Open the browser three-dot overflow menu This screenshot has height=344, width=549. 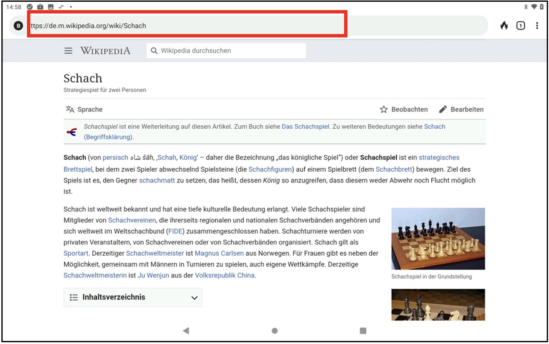tap(537, 26)
